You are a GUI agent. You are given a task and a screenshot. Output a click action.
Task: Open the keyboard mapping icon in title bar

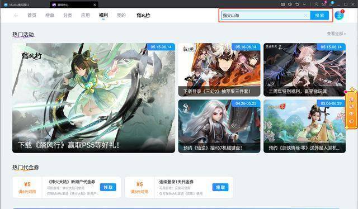[x=282, y=4]
